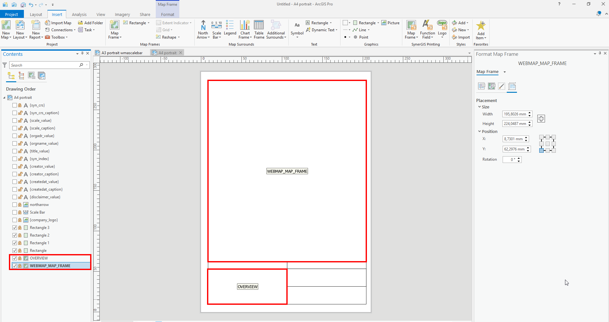Open the A3 portrait wmascalebar layout tab
The height and width of the screenshot is (322, 609).
pos(122,53)
